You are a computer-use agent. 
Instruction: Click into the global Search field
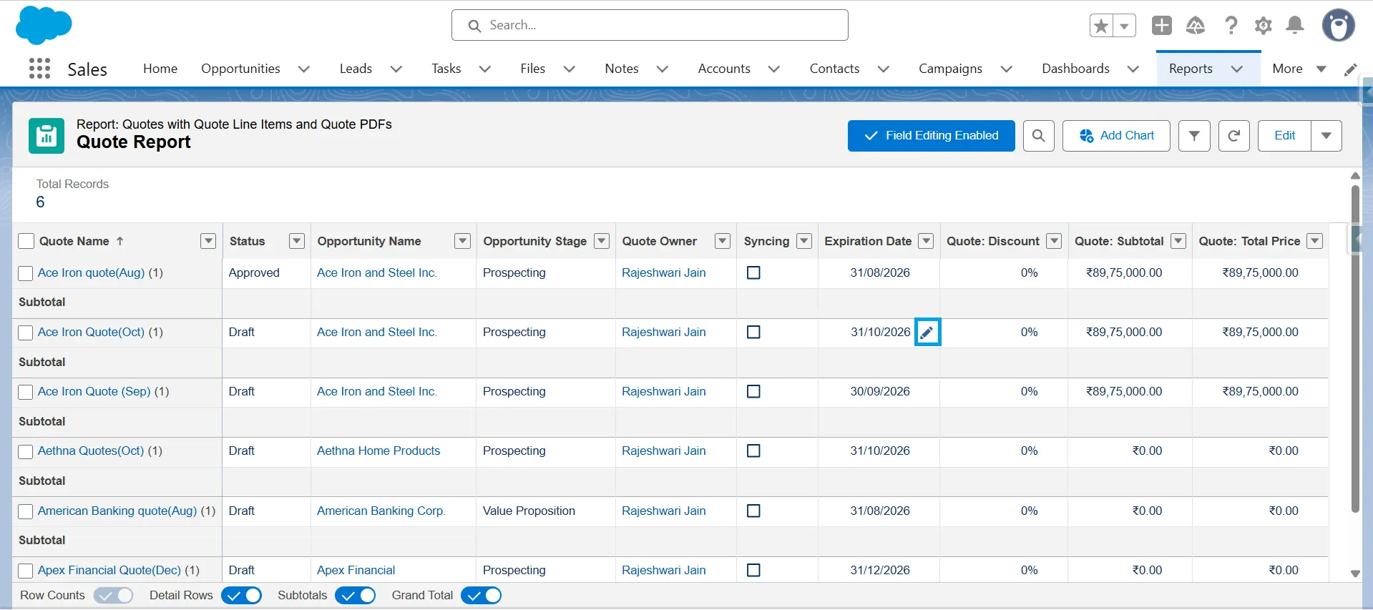point(650,26)
